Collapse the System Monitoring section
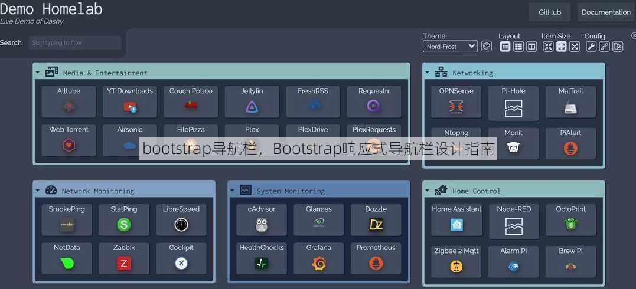This screenshot has height=289, width=636. [233, 191]
